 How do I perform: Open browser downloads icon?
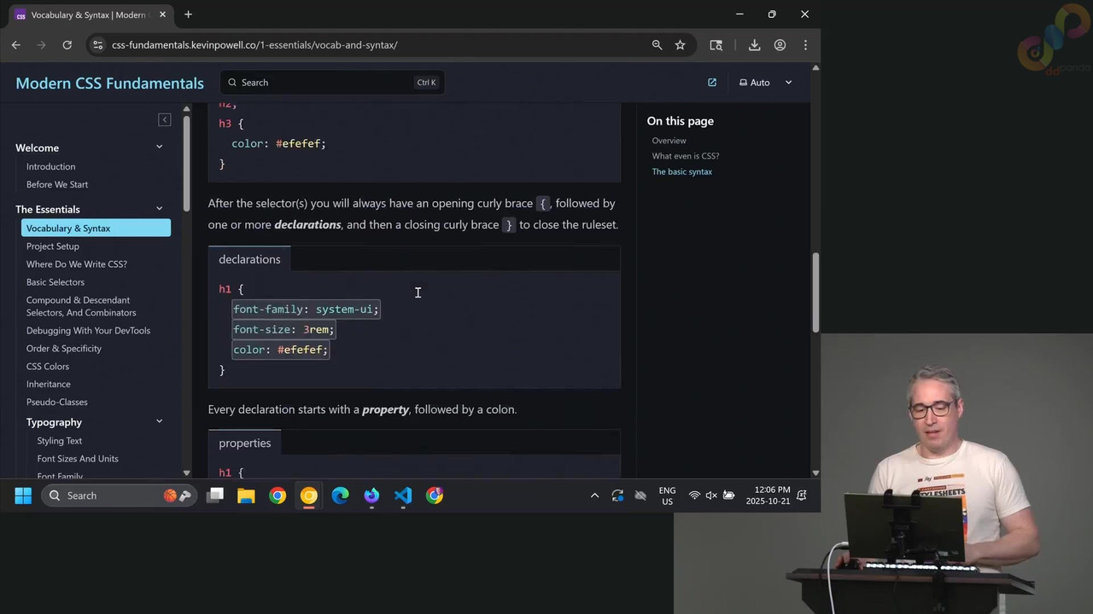click(754, 45)
